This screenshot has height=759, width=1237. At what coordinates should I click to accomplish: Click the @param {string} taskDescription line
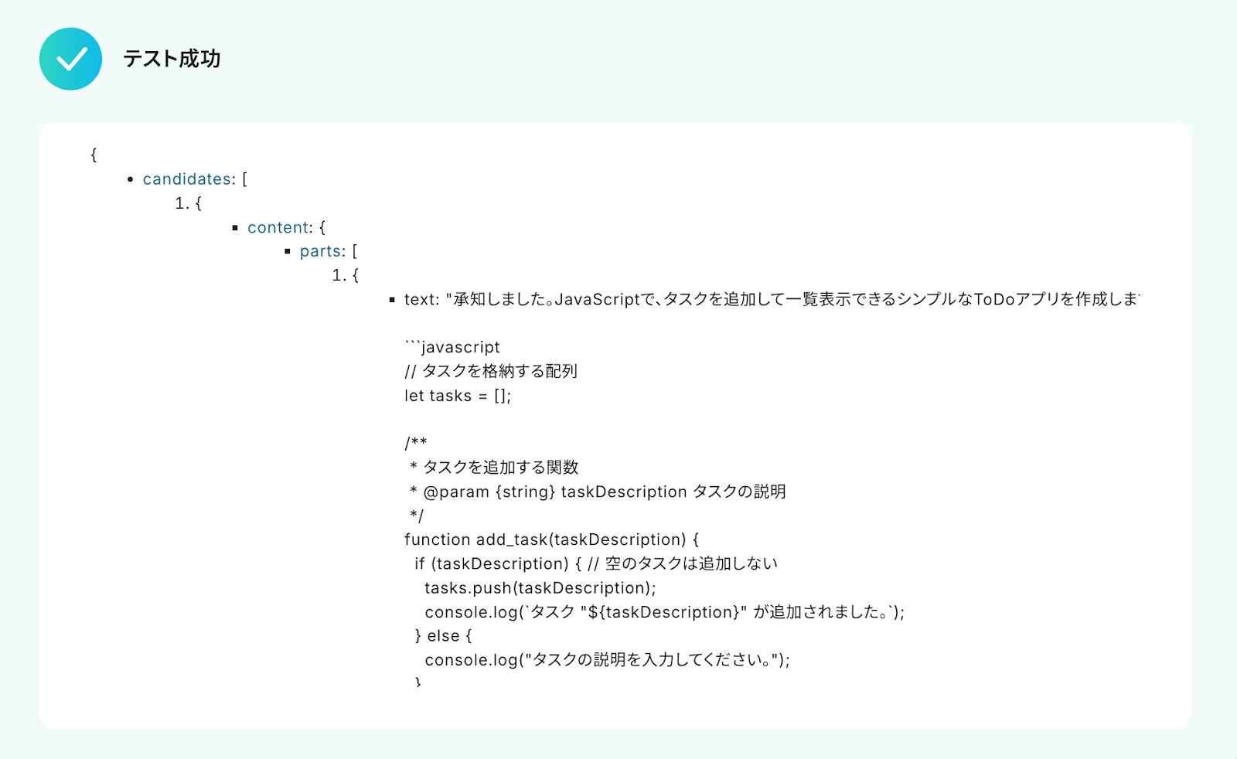[598, 492]
